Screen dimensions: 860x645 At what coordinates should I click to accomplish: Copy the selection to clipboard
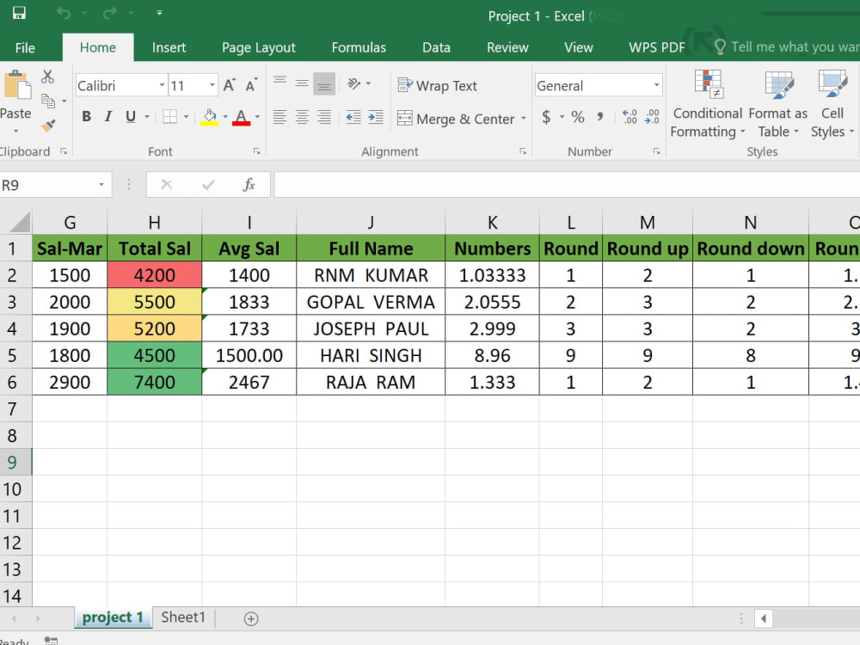(48, 101)
